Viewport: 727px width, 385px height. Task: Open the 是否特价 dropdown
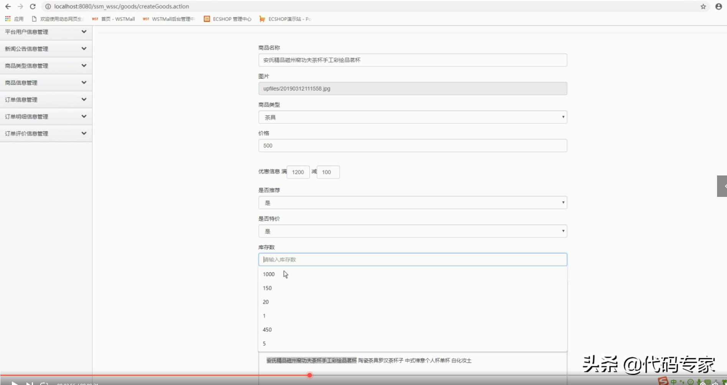click(413, 231)
